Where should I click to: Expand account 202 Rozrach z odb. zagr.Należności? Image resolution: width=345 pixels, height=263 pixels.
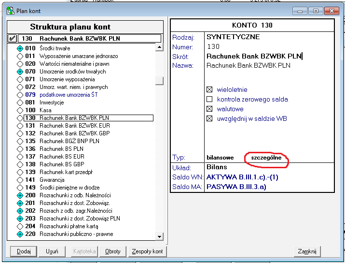tap(20, 211)
